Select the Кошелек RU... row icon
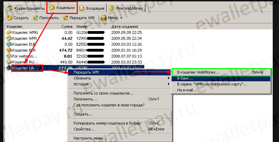Viewport: 279px width, 142px height. [9, 62]
